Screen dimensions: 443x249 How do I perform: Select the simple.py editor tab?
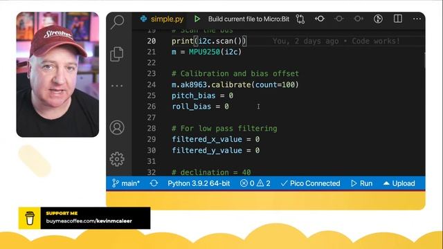tap(161, 19)
